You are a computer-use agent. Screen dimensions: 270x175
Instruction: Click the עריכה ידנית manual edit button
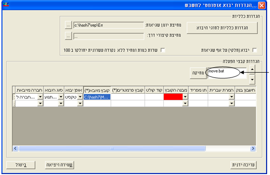pos(243,165)
